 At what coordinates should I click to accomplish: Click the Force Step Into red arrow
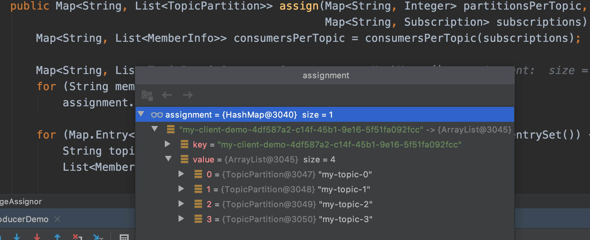point(37,237)
